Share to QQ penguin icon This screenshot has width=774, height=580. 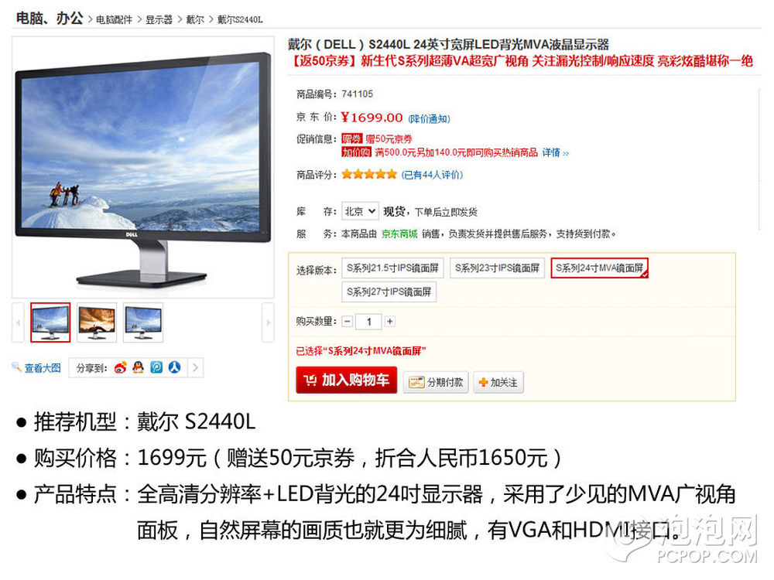click(139, 367)
